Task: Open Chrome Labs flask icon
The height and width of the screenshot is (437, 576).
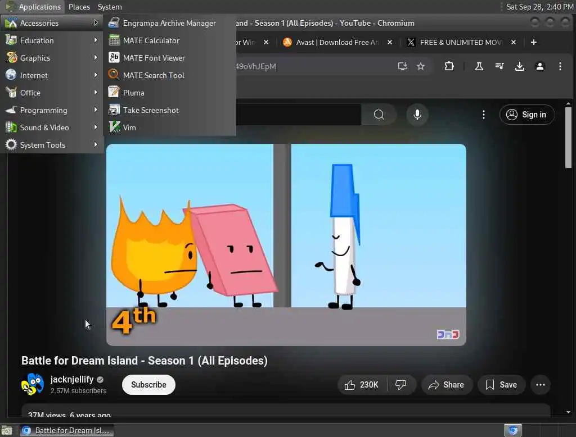Action: click(479, 66)
